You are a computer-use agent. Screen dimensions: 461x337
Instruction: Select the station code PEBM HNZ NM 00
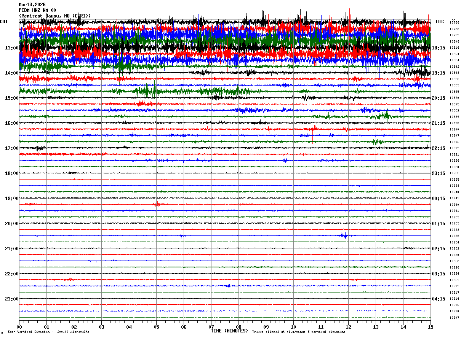[37, 10]
